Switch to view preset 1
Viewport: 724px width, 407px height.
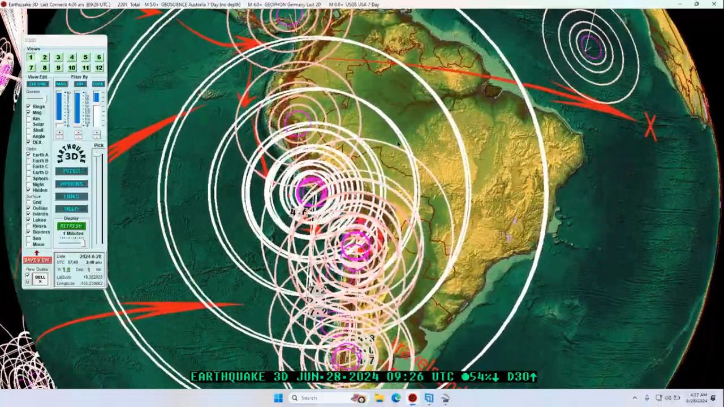click(x=31, y=57)
